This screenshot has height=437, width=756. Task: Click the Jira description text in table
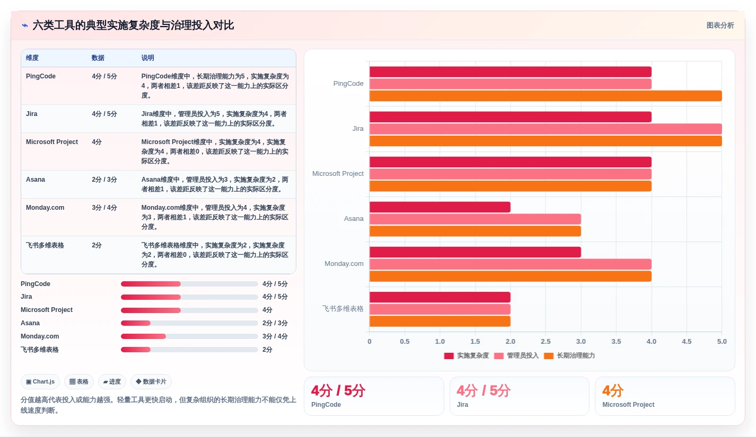214,119
